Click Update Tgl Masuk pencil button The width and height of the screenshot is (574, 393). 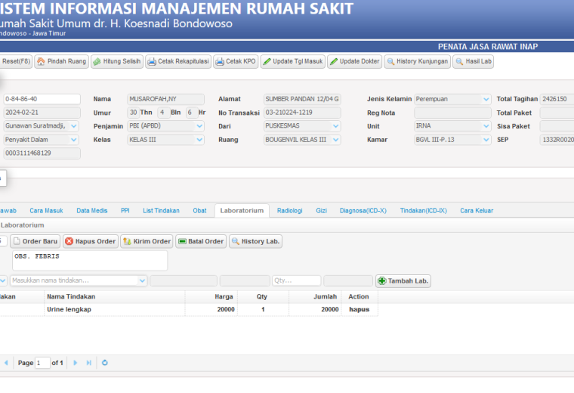click(293, 61)
